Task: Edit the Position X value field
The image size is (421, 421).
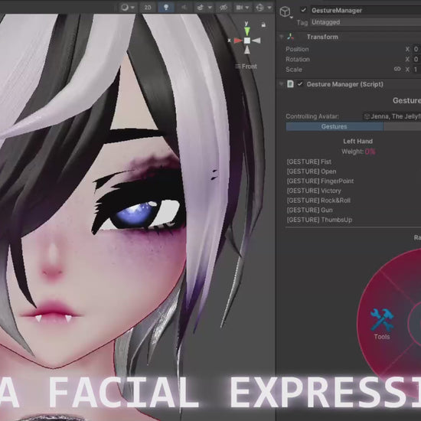Action: pos(416,49)
